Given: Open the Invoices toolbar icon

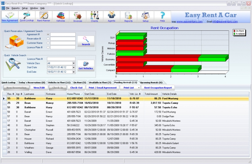Looking at the screenshot, I should [x=77, y=17].
